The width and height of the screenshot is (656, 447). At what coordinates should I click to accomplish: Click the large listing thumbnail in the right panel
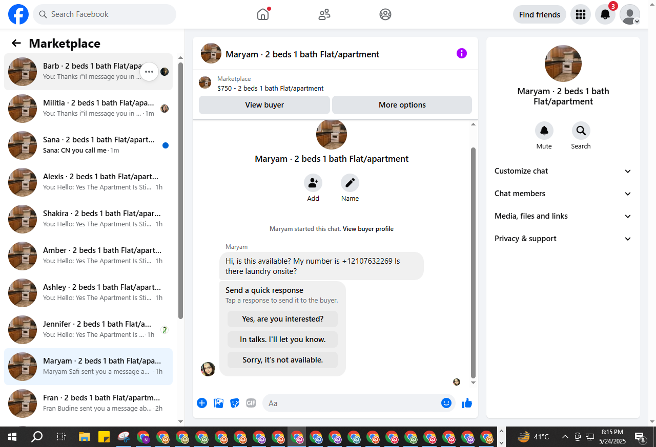coord(563,63)
